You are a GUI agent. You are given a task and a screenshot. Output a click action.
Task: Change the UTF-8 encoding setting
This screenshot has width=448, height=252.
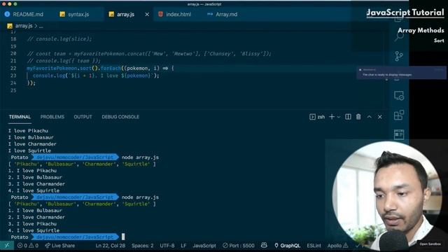click(167, 246)
